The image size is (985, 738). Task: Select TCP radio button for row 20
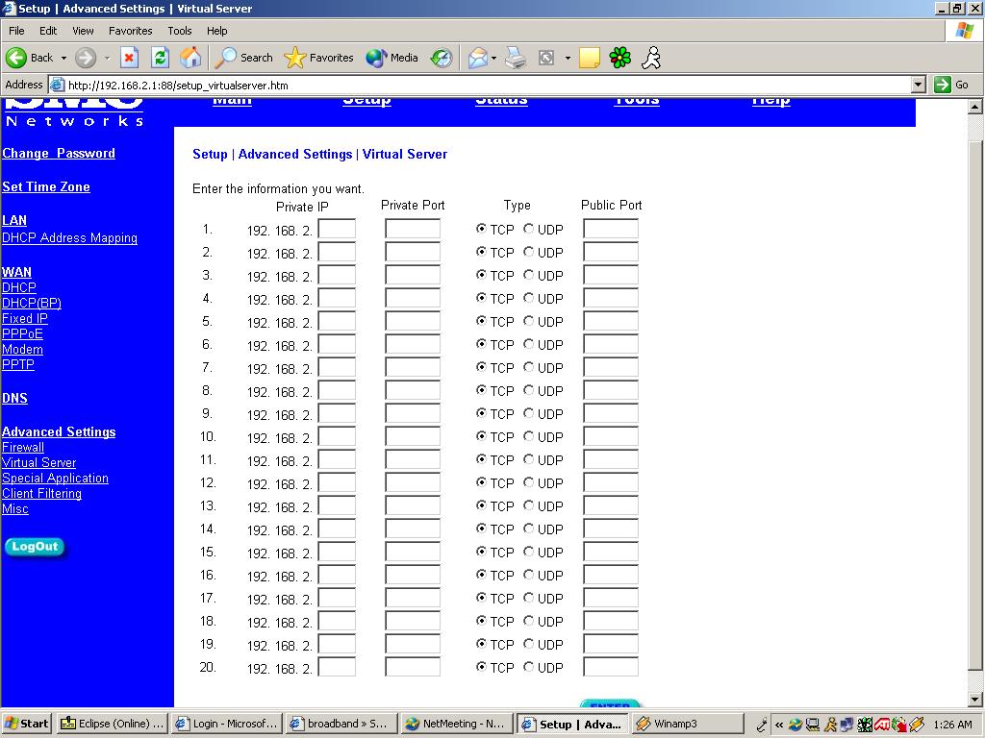(481, 668)
